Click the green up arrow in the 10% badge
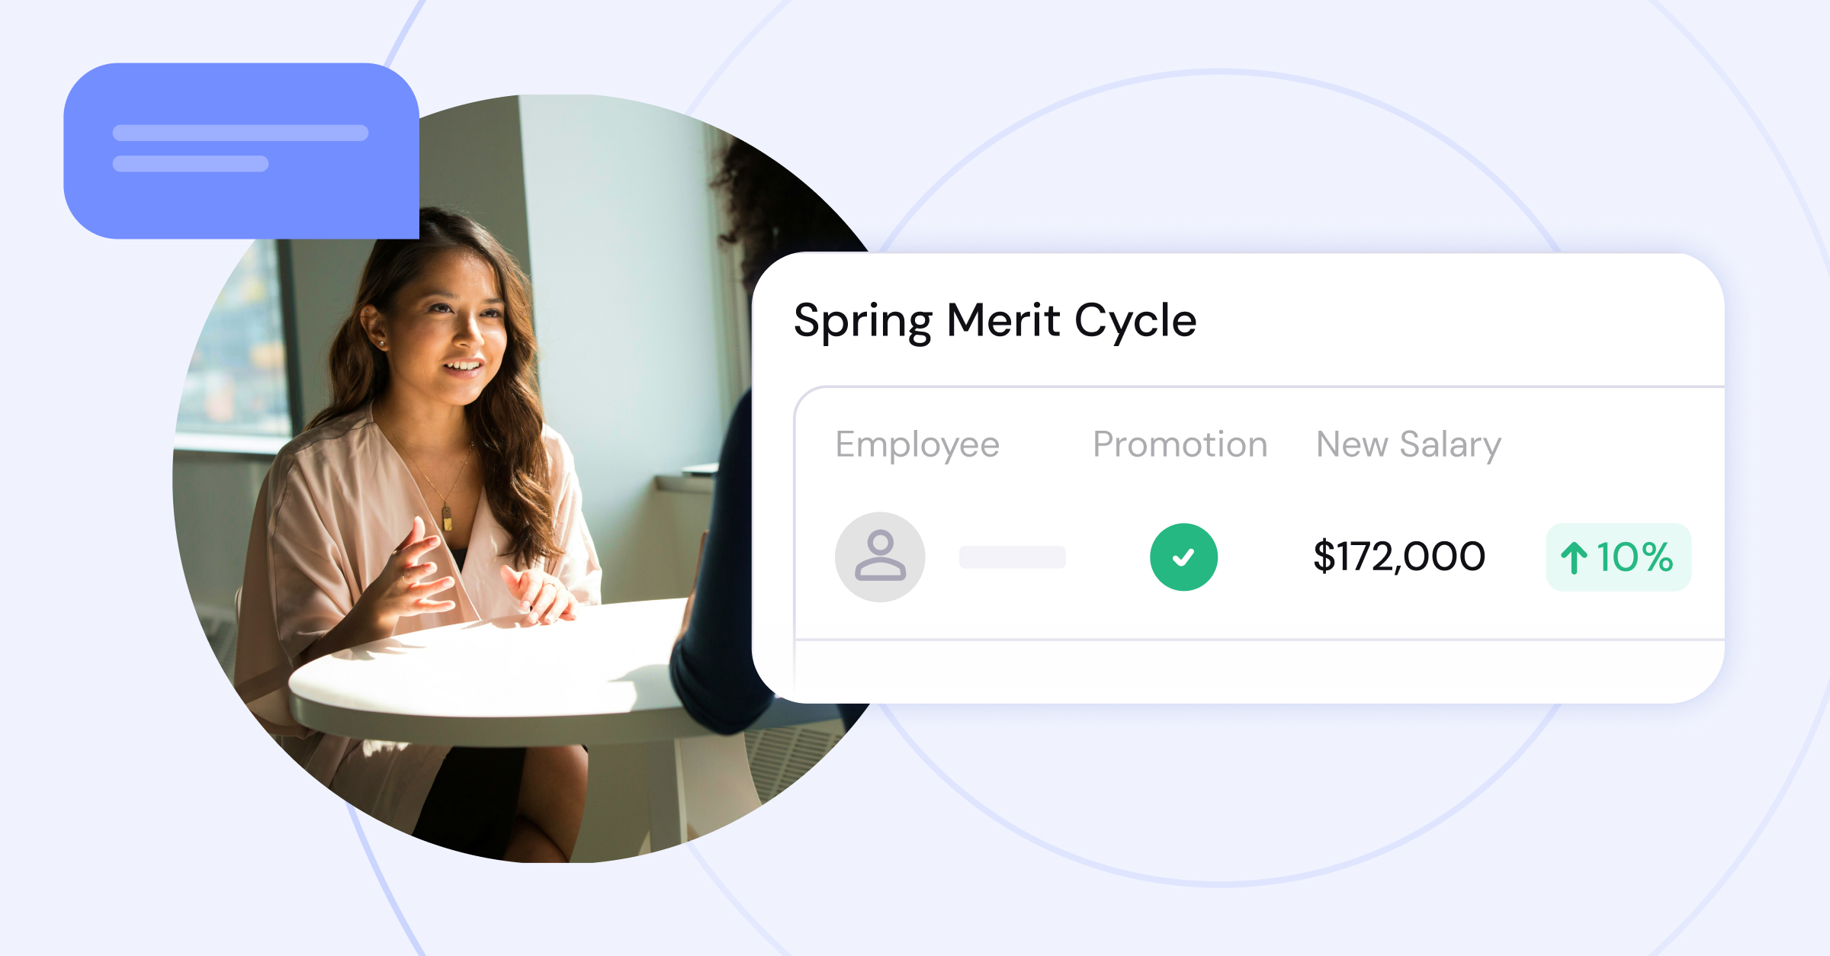The image size is (1830, 956). (x=1574, y=557)
